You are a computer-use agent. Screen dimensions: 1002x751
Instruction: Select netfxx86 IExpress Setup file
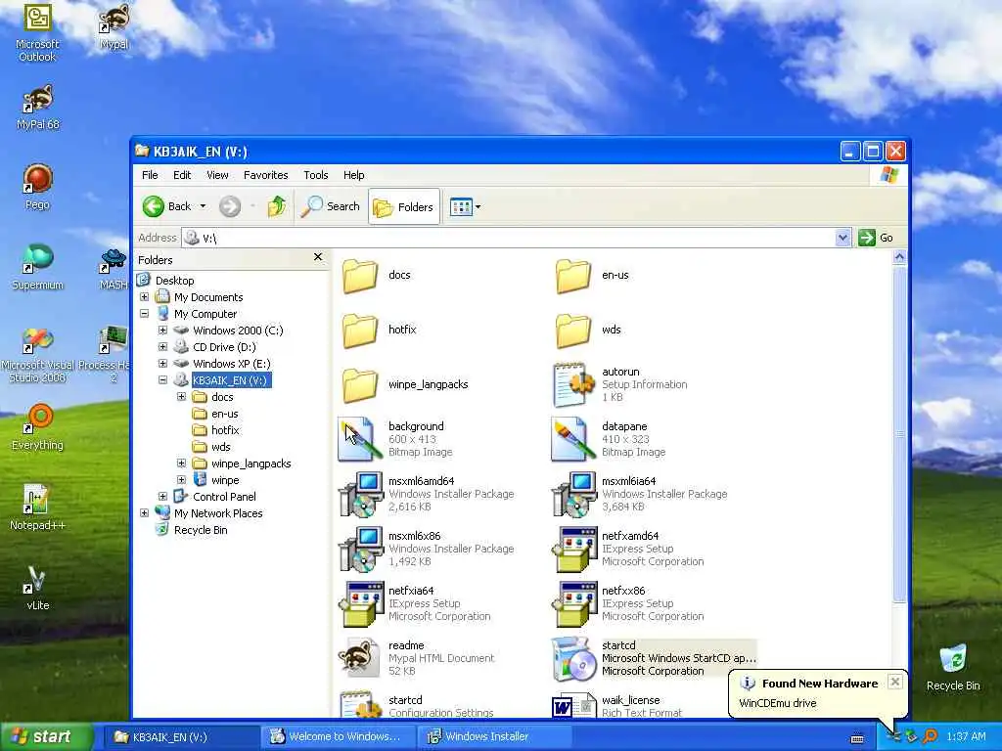[573, 603]
